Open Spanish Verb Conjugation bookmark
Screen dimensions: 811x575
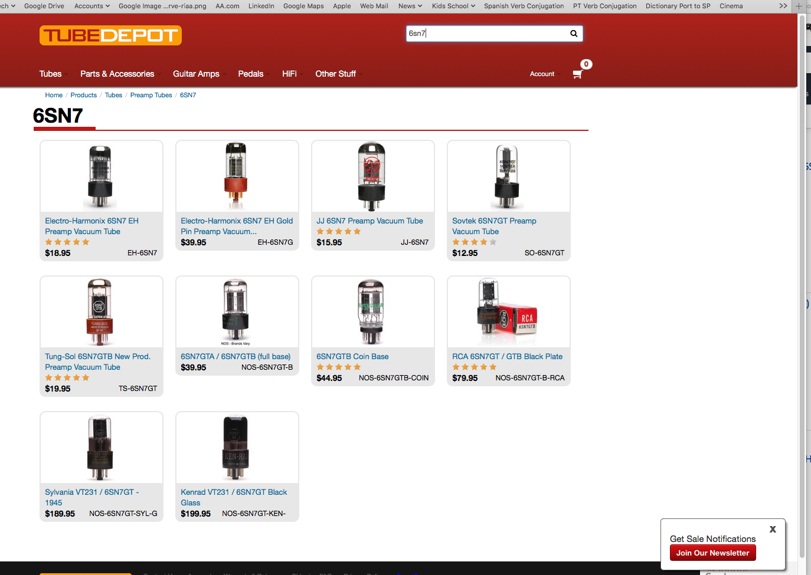click(x=524, y=6)
